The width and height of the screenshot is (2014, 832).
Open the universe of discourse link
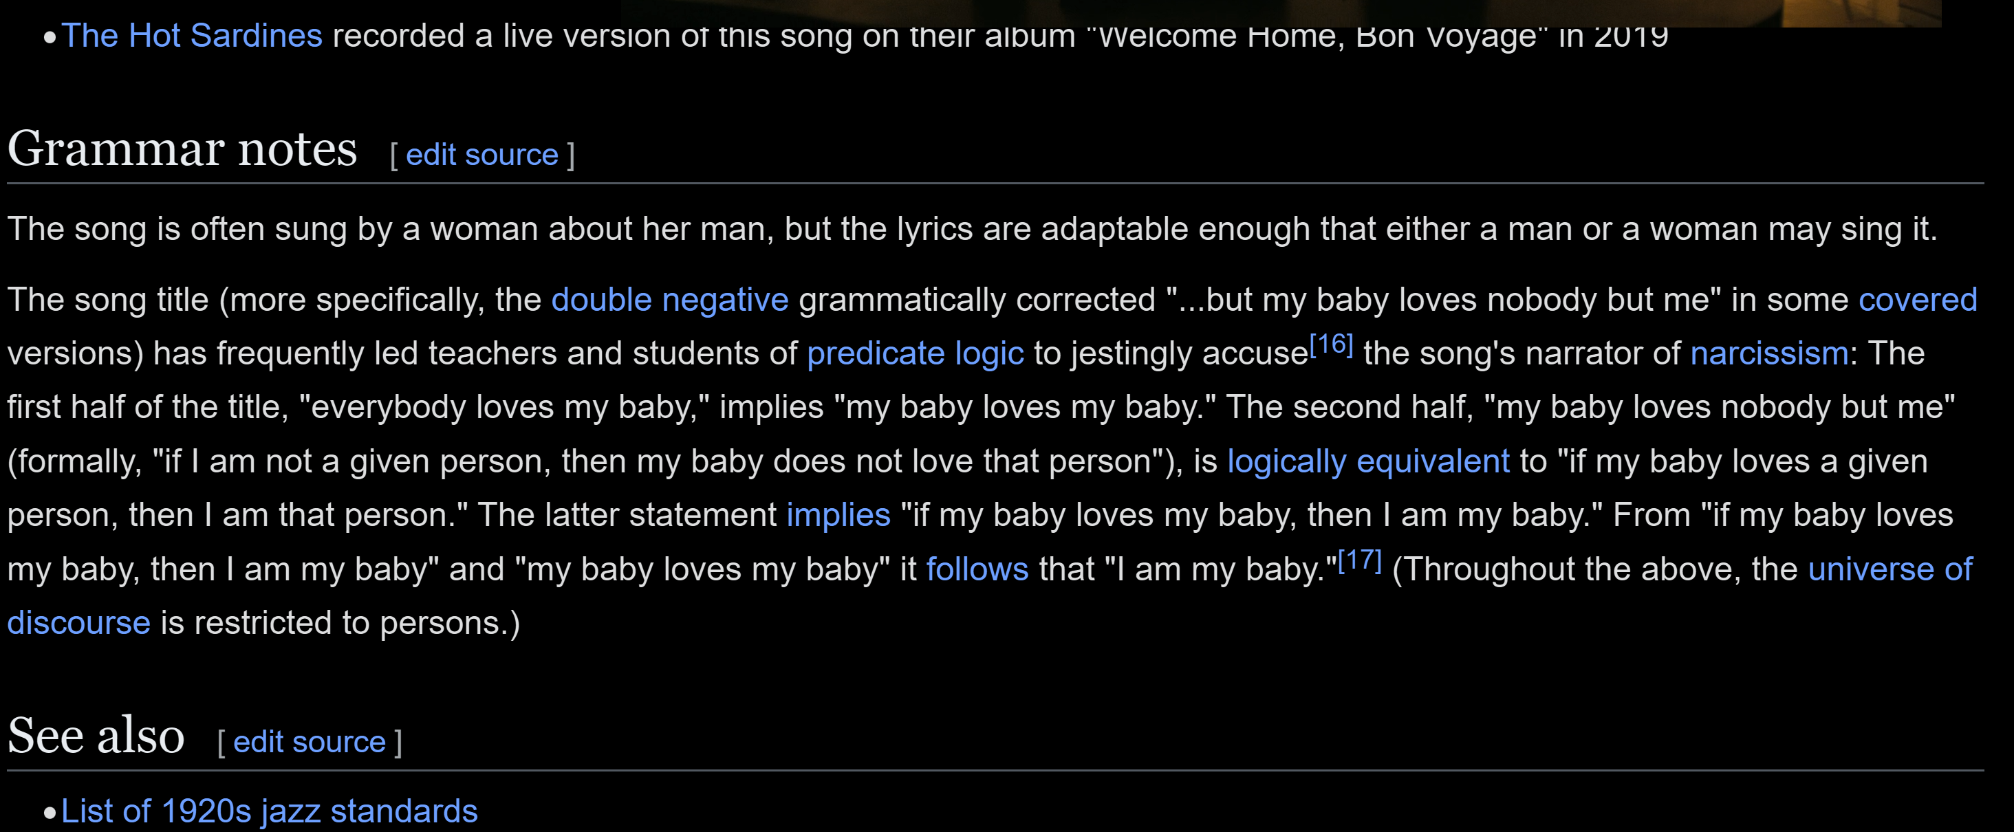[x=1890, y=569]
